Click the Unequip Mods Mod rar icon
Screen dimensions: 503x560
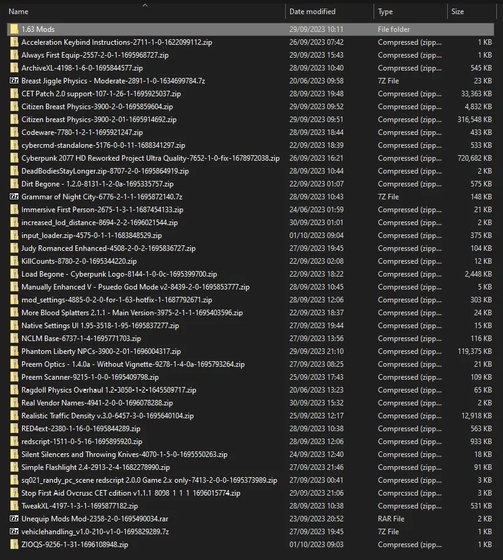pyautogui.click(x=14, y=518)
